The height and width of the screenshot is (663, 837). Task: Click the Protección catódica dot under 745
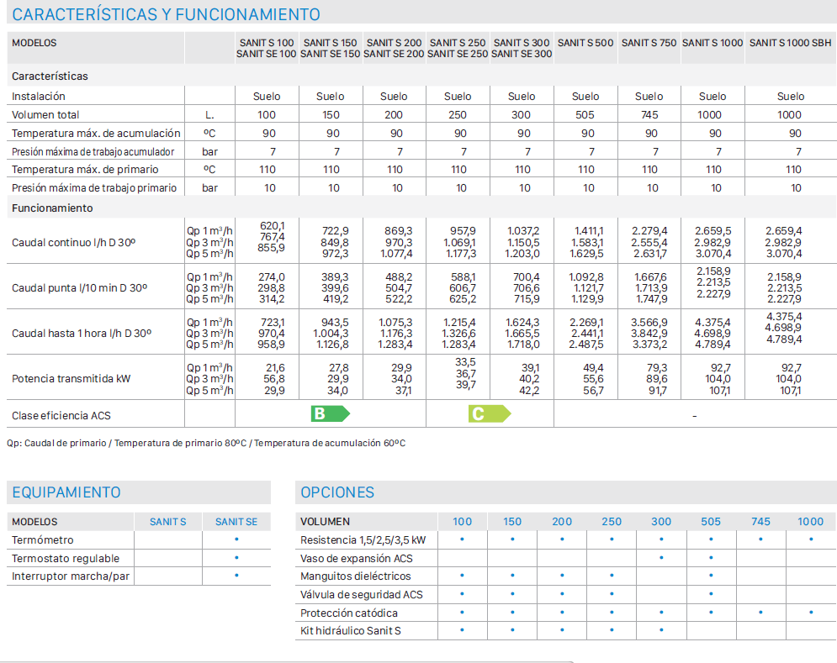pyautogui.click(x=760, y=612)
